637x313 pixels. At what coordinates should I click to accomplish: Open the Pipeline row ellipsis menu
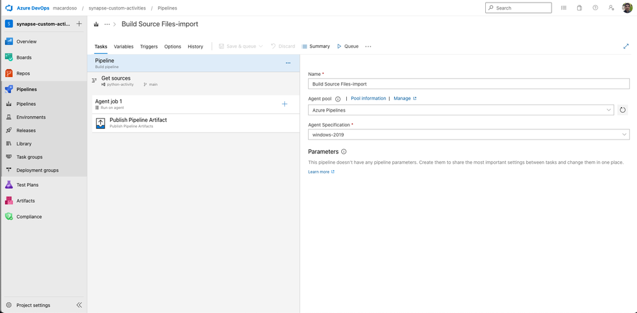tap(288, 63)
